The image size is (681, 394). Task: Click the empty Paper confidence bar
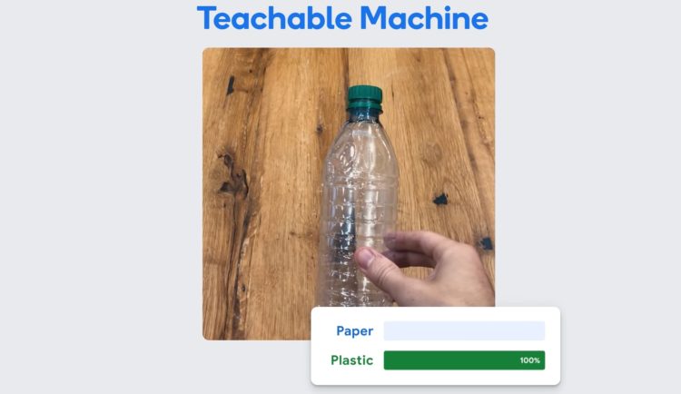click(464, 331)
